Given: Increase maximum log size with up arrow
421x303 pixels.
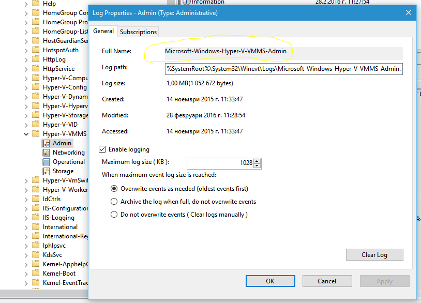Looking at the screenshot, I should click(258, 161).
